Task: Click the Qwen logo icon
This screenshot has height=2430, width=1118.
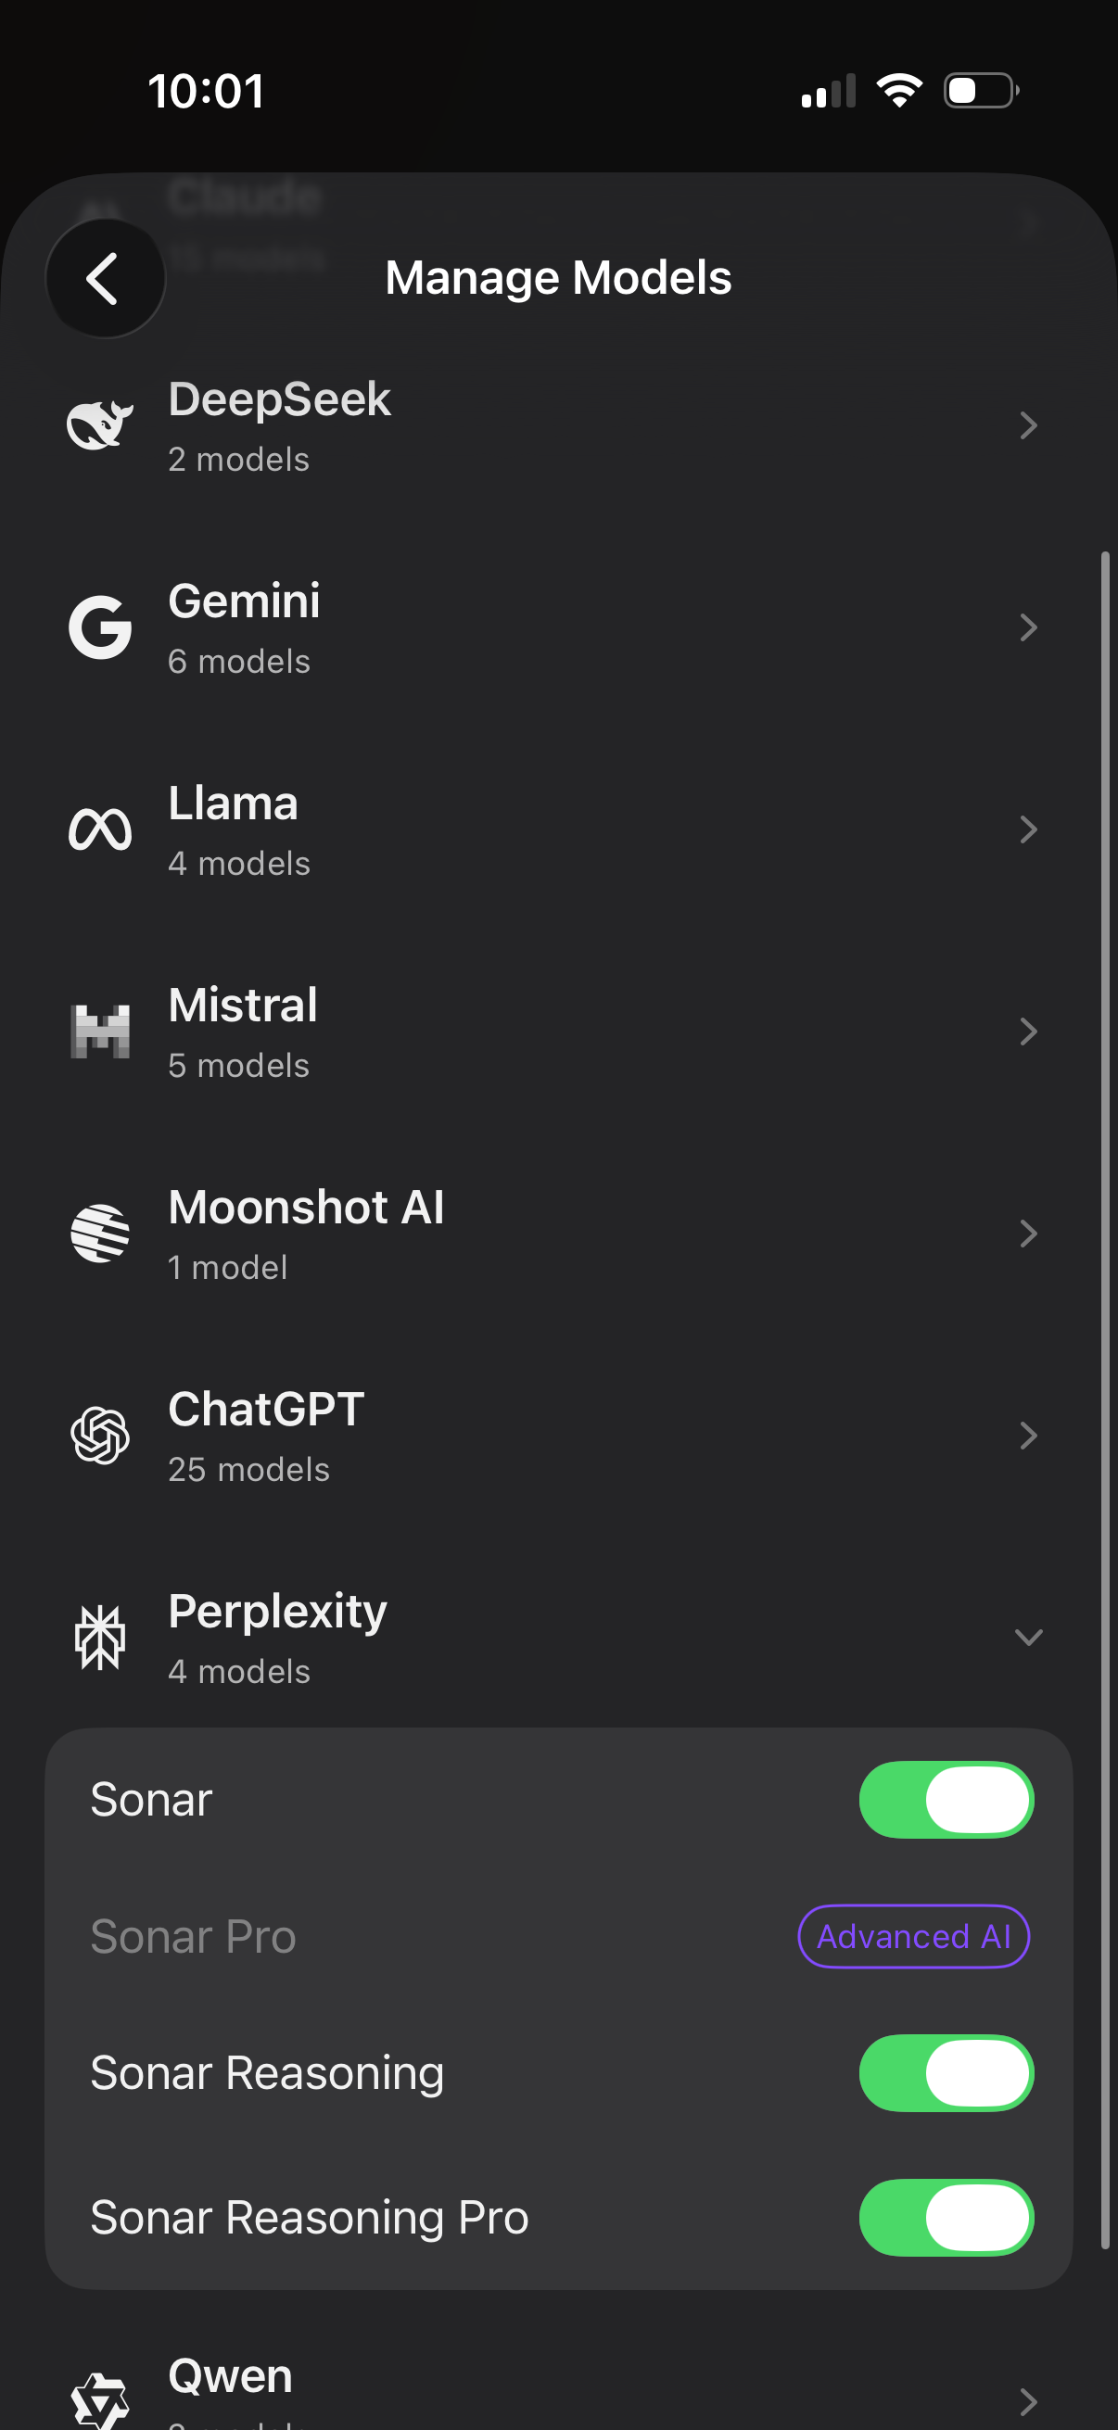Action: 100,2399
